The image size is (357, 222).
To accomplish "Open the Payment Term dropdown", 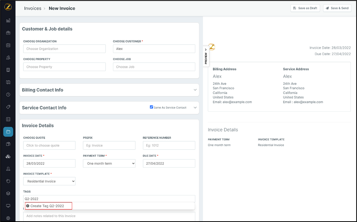I will [109, 164].
